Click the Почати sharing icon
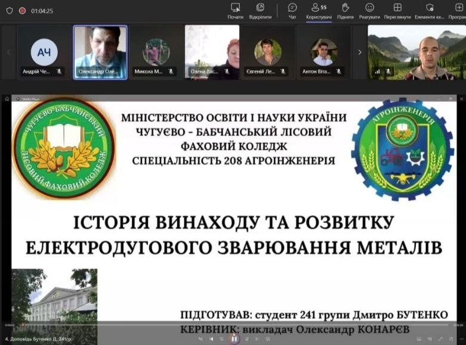Viewport: 466px width, 345px height. (x=235, y=10)
